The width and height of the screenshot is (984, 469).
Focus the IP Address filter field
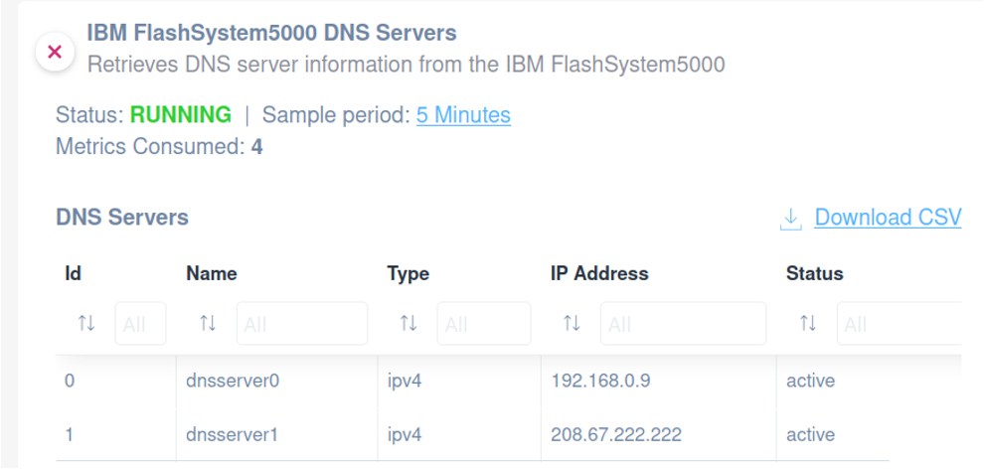(x=683, y=324)
